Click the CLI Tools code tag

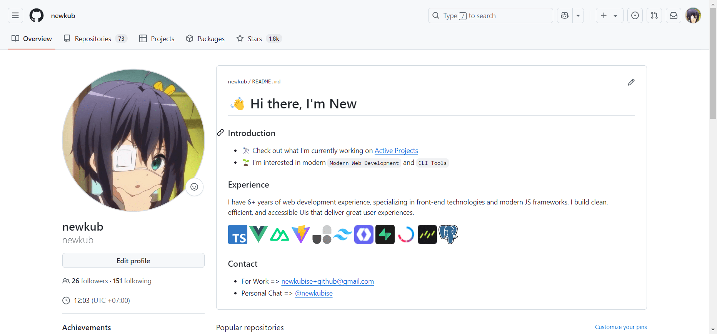(x=432, y=163)
